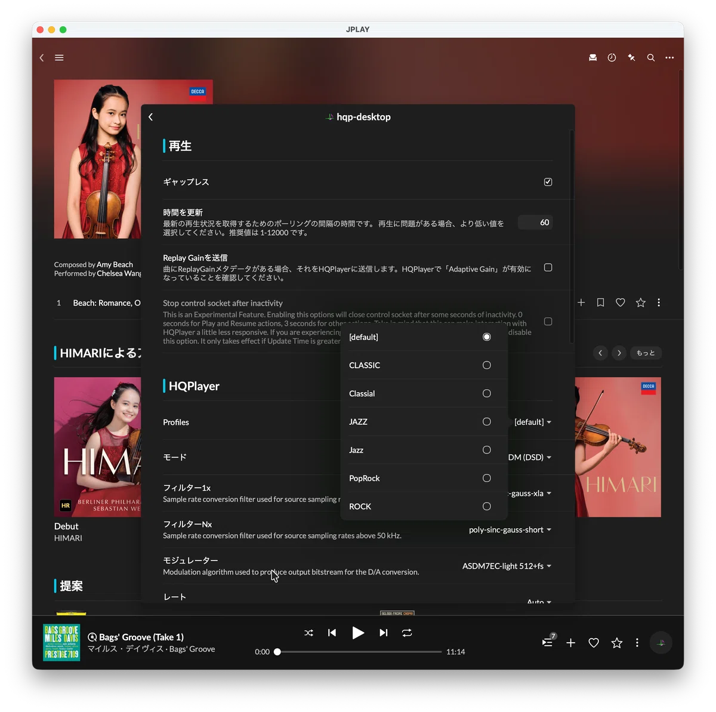
Task: Open the hamburger menu
Action: pyautogui.click(x=59, y=58)
